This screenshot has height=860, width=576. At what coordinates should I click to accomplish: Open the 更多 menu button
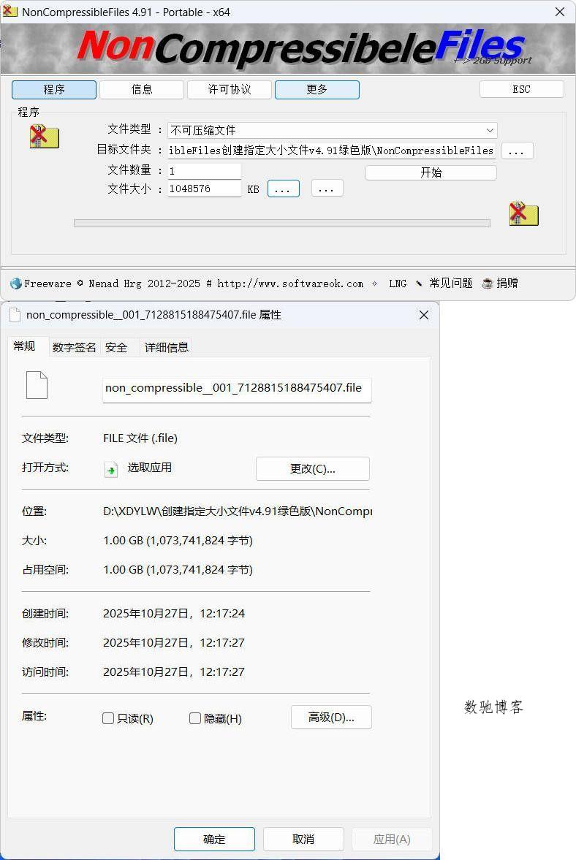tap(317, 89)
